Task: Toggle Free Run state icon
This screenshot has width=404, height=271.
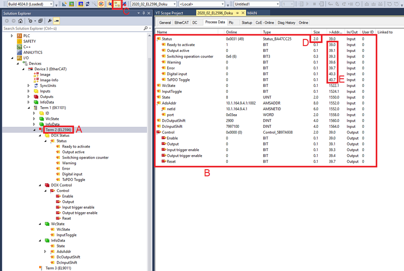Action: click(101, 4)
